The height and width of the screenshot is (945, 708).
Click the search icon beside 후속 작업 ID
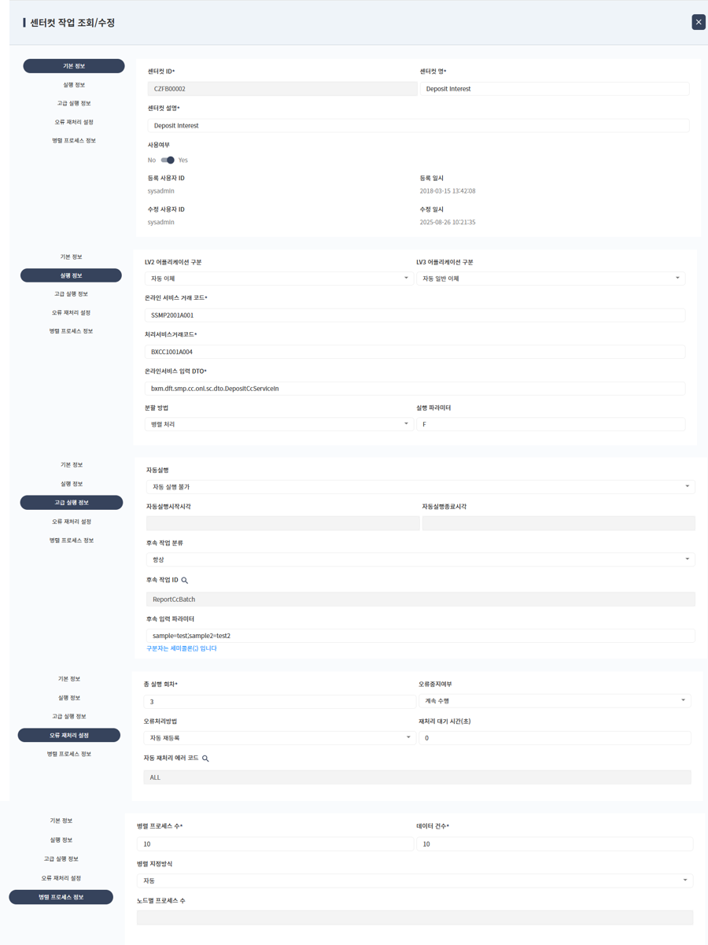pos(185,581)
